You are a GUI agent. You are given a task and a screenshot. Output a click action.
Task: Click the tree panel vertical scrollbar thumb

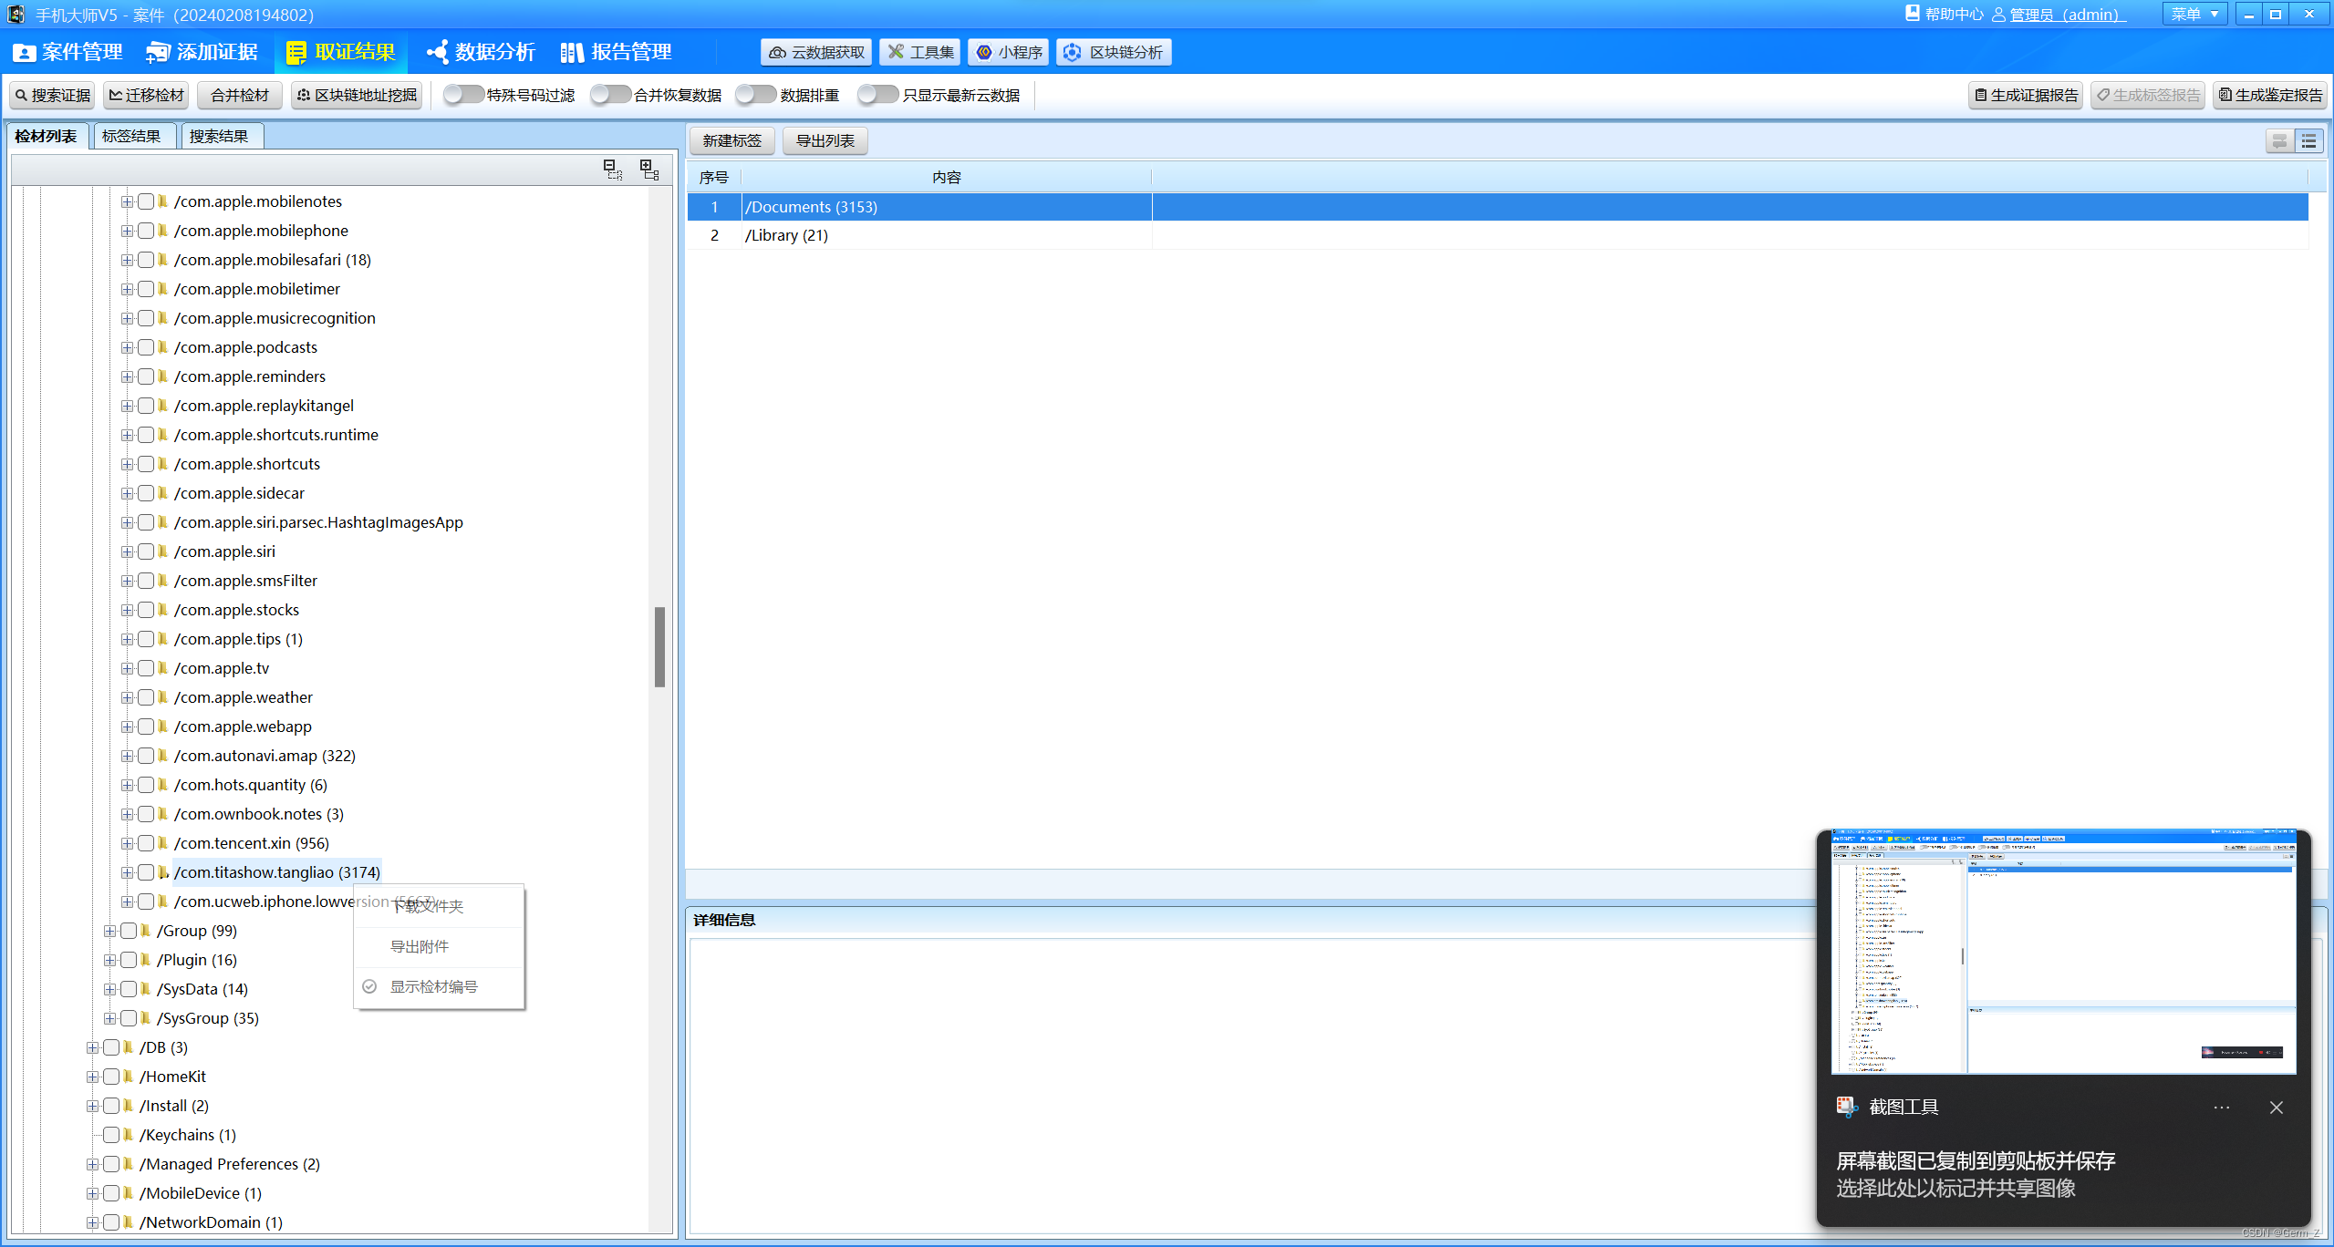(x=659, y=646)
